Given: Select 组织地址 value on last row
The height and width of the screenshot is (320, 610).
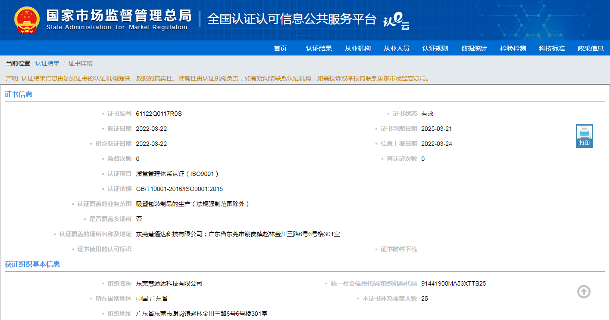Looking at the screenshot, I should click(202, 314).
